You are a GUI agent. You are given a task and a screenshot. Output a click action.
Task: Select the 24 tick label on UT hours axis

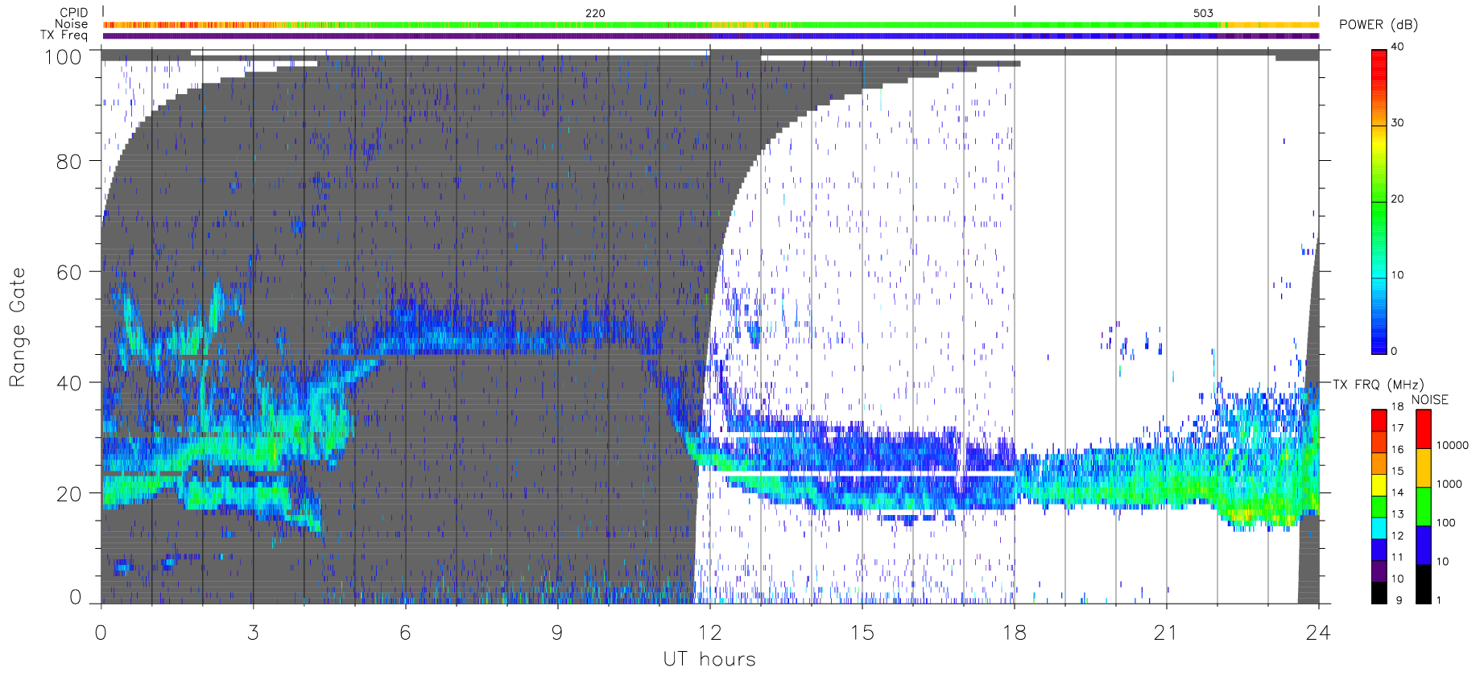1318,633
